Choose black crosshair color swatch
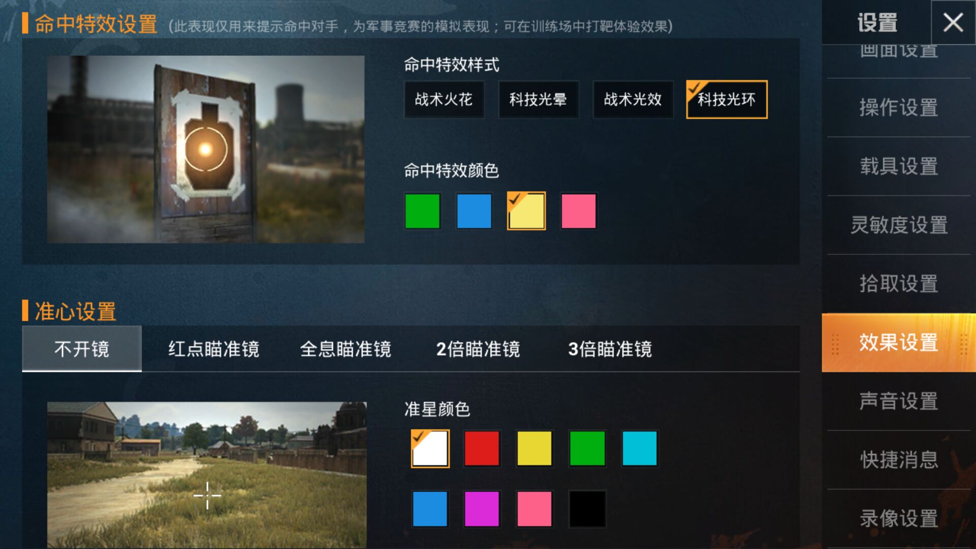The width and height of the screenshot is (976, 549). pyautogui.click(x=587, y=508)
